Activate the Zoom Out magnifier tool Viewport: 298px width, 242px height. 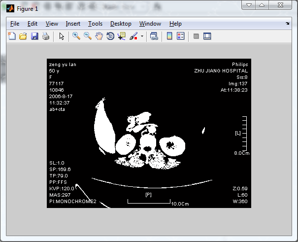pos(88,36)
